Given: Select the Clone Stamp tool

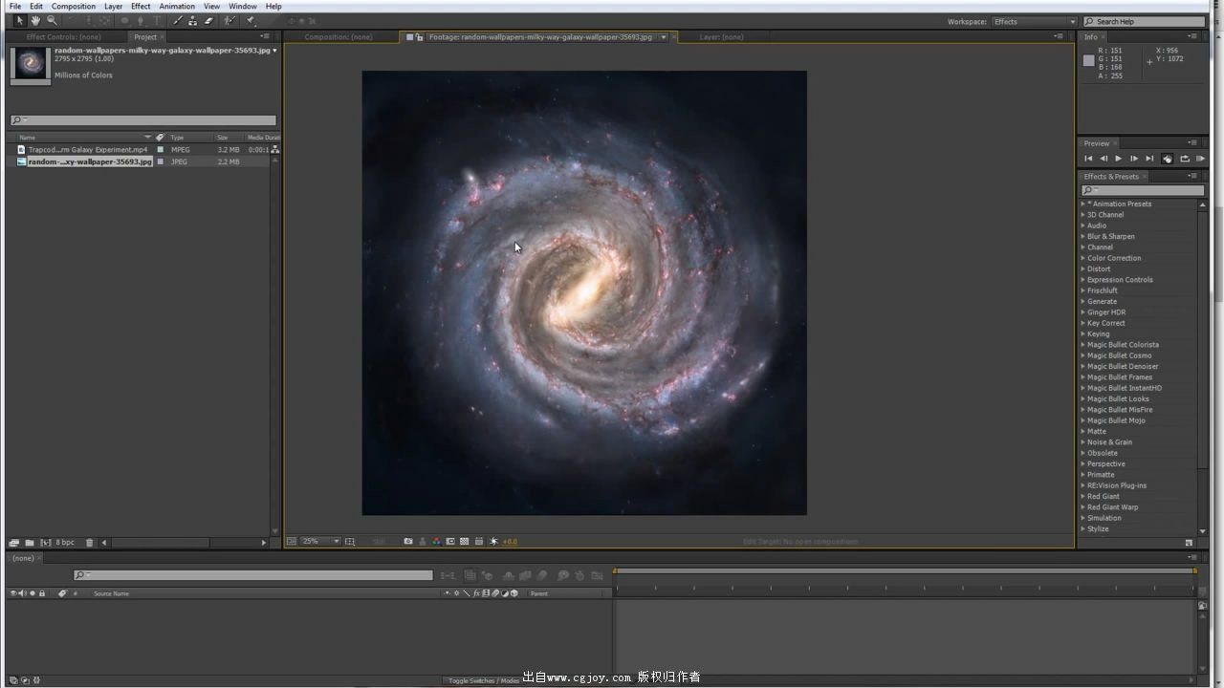Looking at the screenshot, I should coord(192,20).
